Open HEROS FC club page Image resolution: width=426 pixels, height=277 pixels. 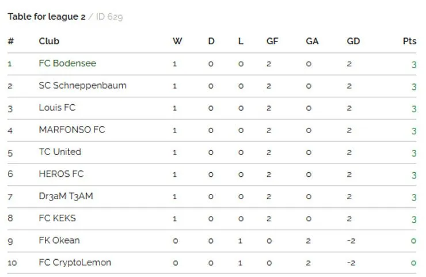pos(61,174)
